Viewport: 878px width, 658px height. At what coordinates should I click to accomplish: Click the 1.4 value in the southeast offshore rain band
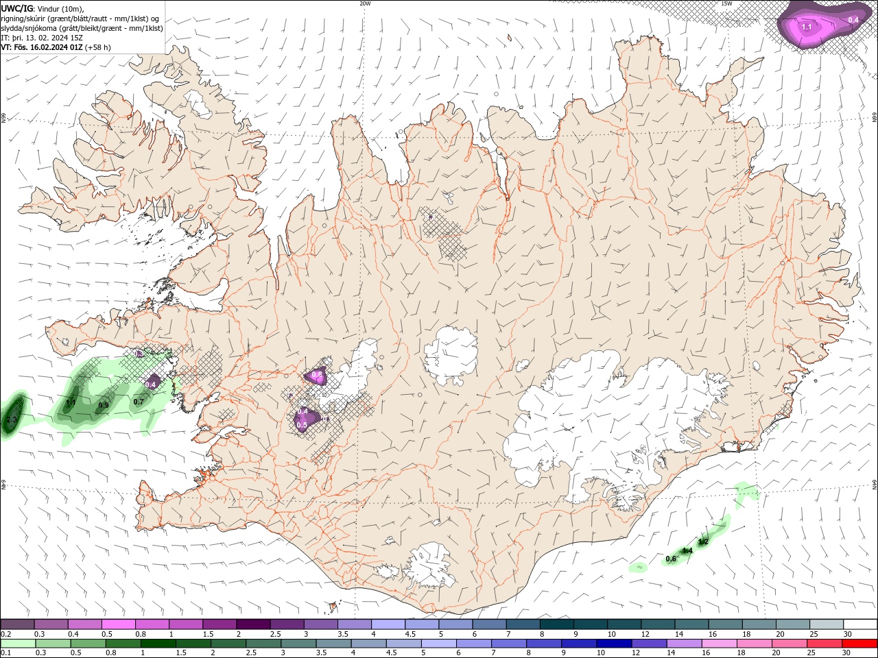pyautogui.click(x=687, y=550)
